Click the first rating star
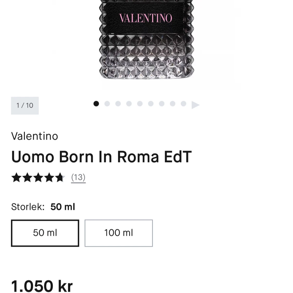 16,177
